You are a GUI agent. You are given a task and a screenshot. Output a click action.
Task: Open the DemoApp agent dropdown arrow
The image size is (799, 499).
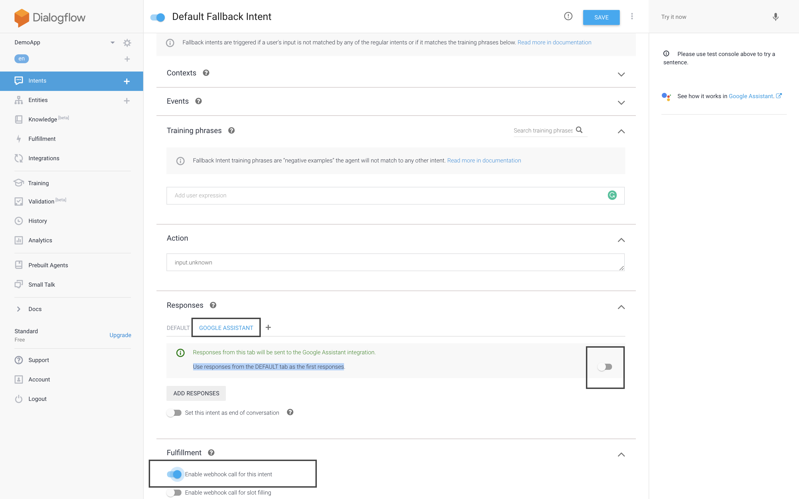click(x=113, y=43)
